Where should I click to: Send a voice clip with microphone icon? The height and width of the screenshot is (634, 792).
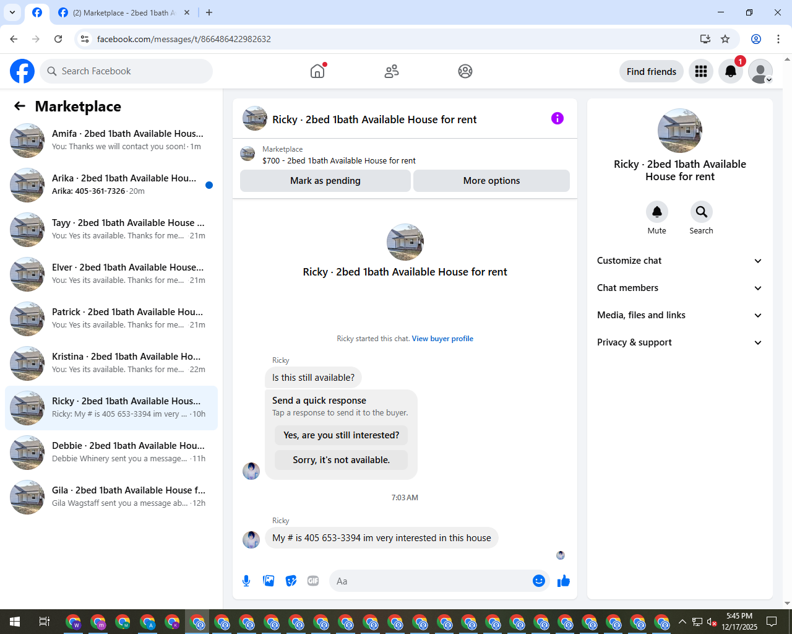tap(246, 581)
